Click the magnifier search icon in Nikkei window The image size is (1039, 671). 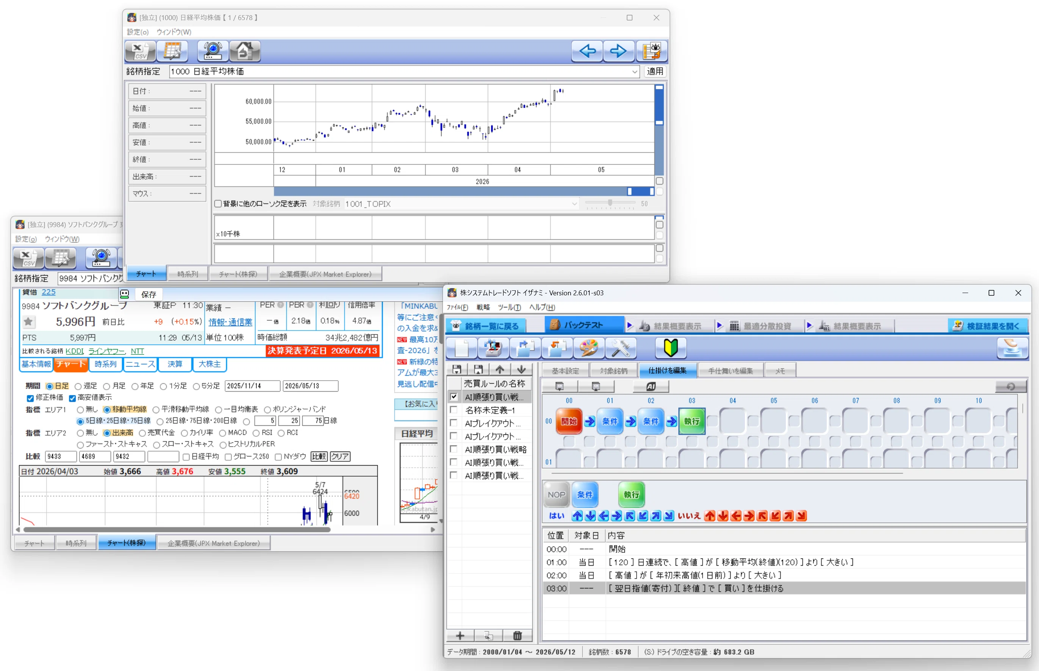(213, 52)
